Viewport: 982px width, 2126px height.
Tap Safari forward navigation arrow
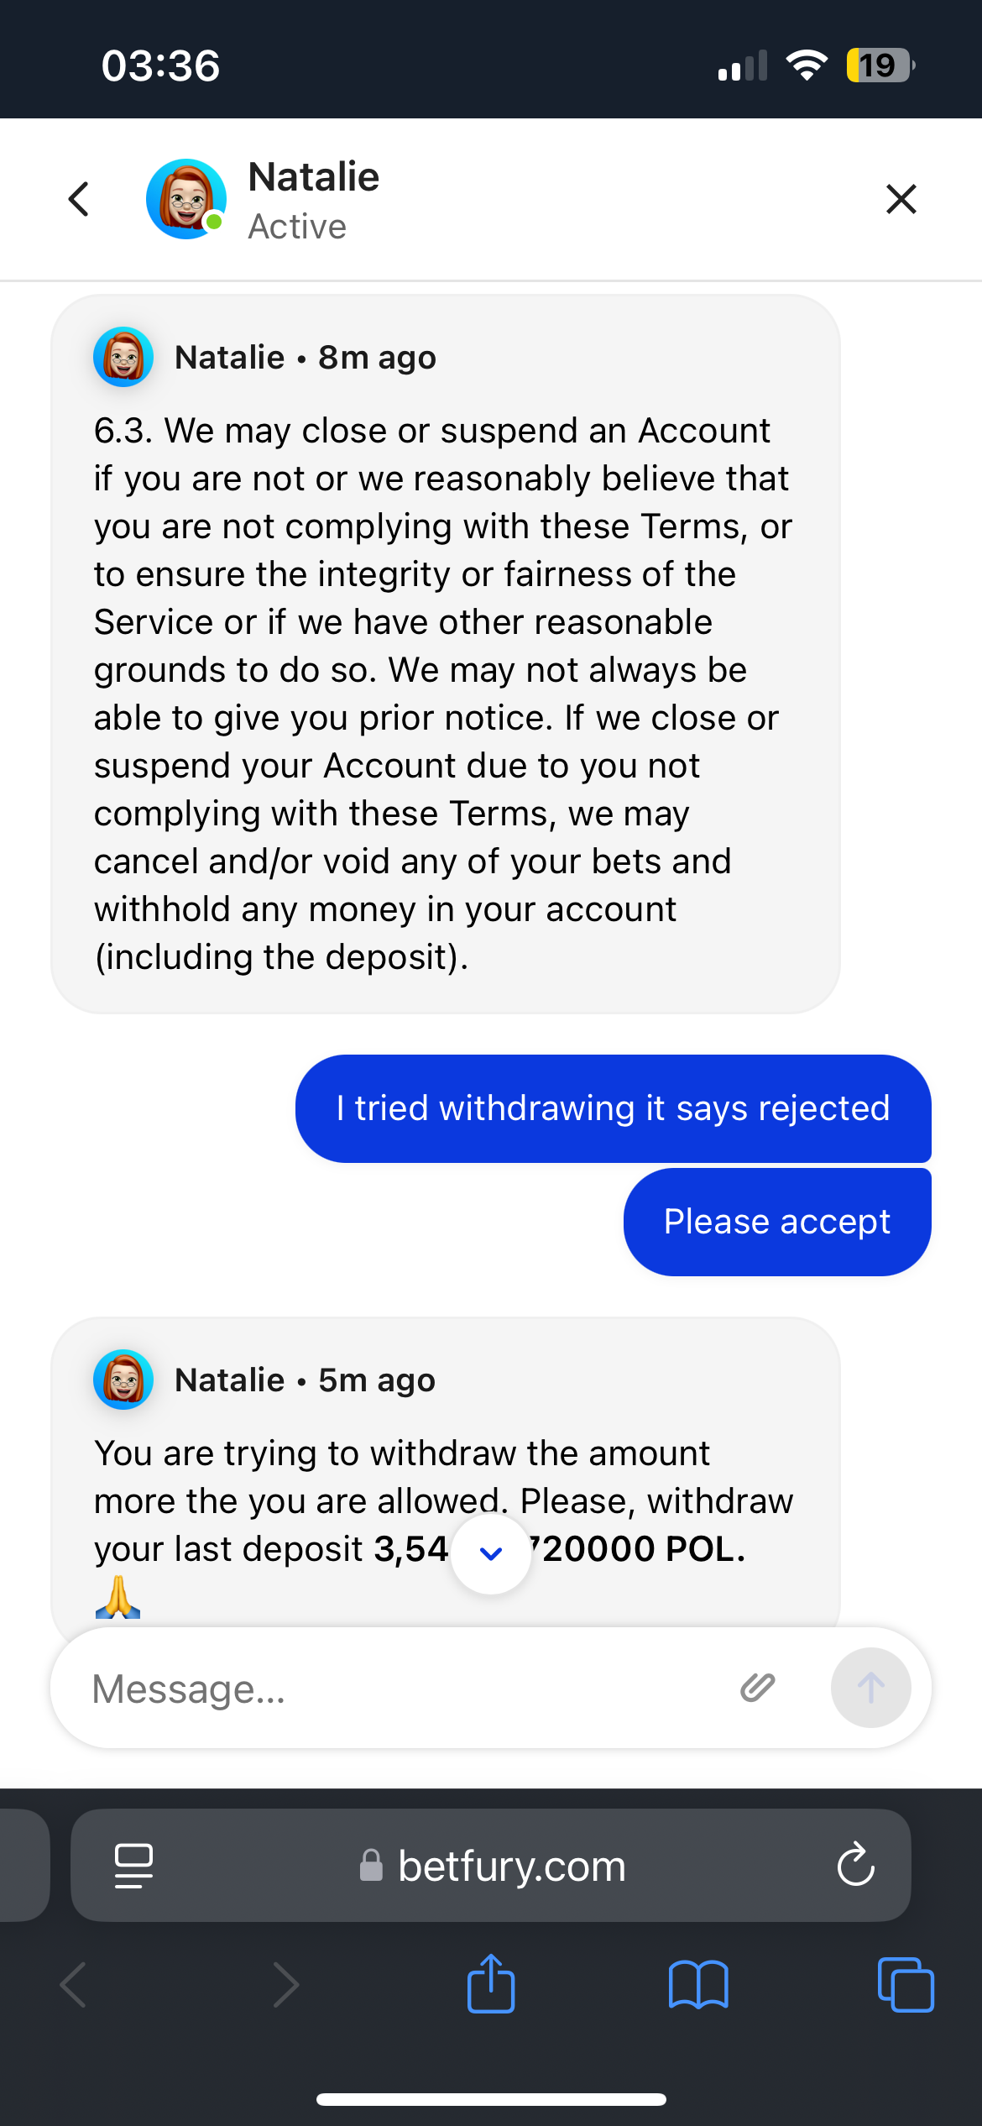click(285, 1985)
